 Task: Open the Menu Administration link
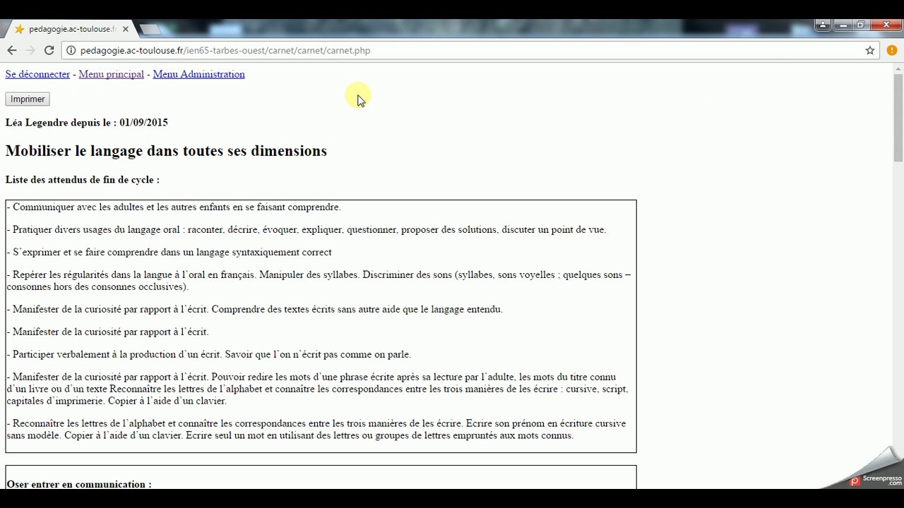click(198, 74)
